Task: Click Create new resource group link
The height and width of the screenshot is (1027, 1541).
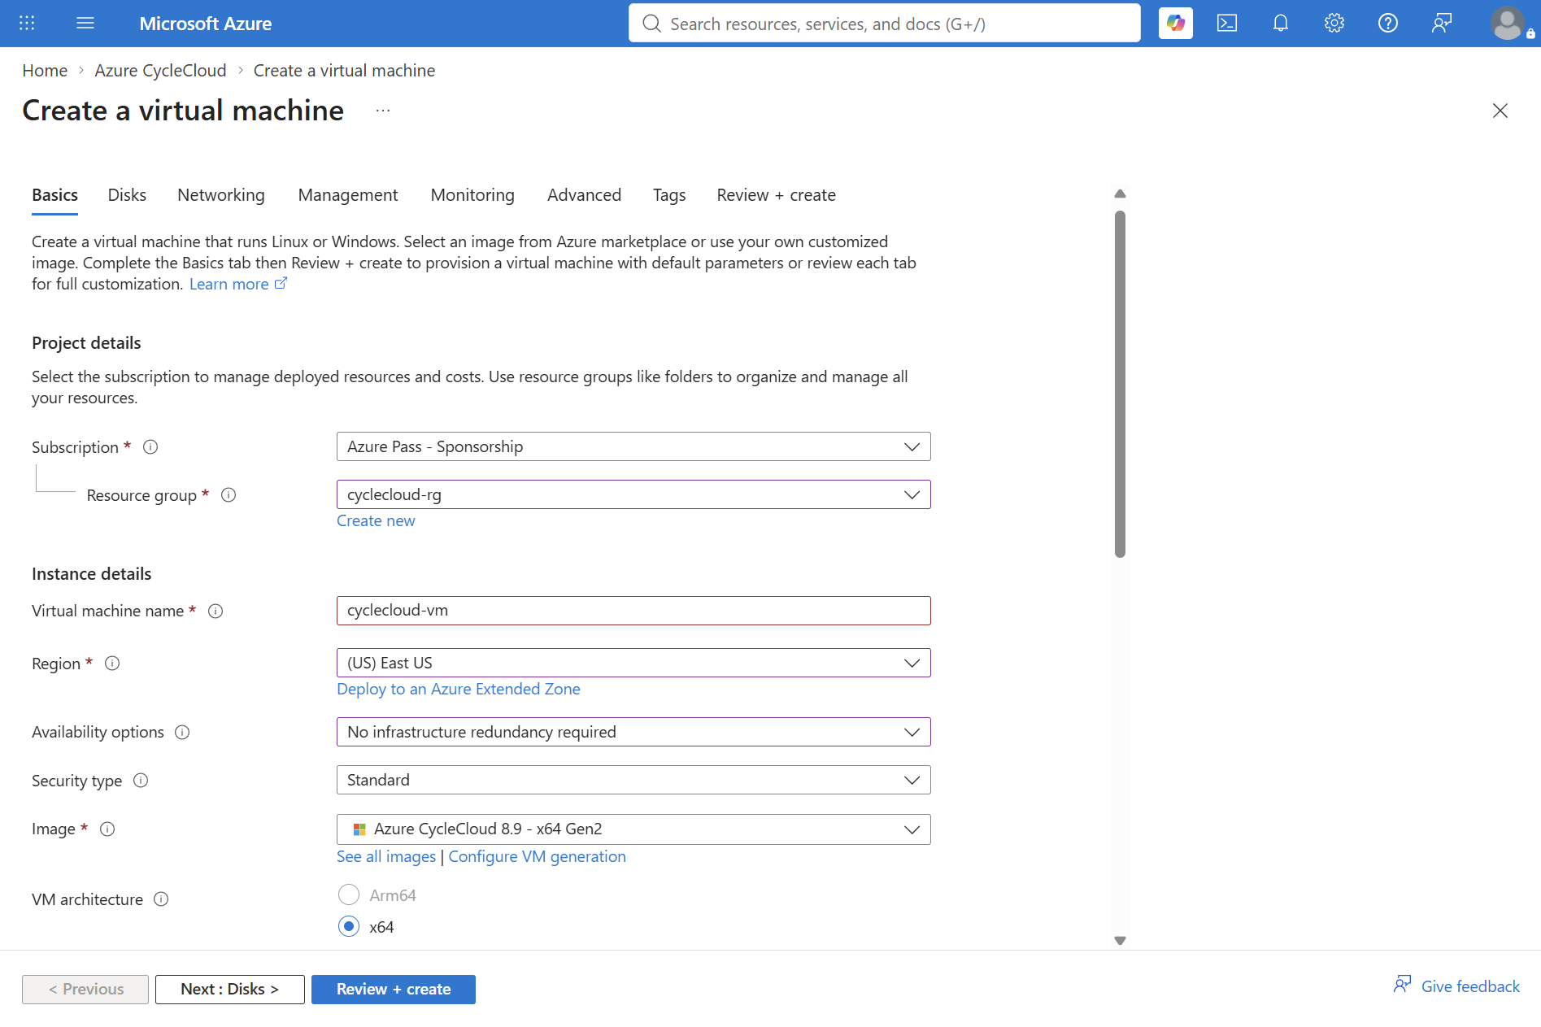Action: pos(376,521)
